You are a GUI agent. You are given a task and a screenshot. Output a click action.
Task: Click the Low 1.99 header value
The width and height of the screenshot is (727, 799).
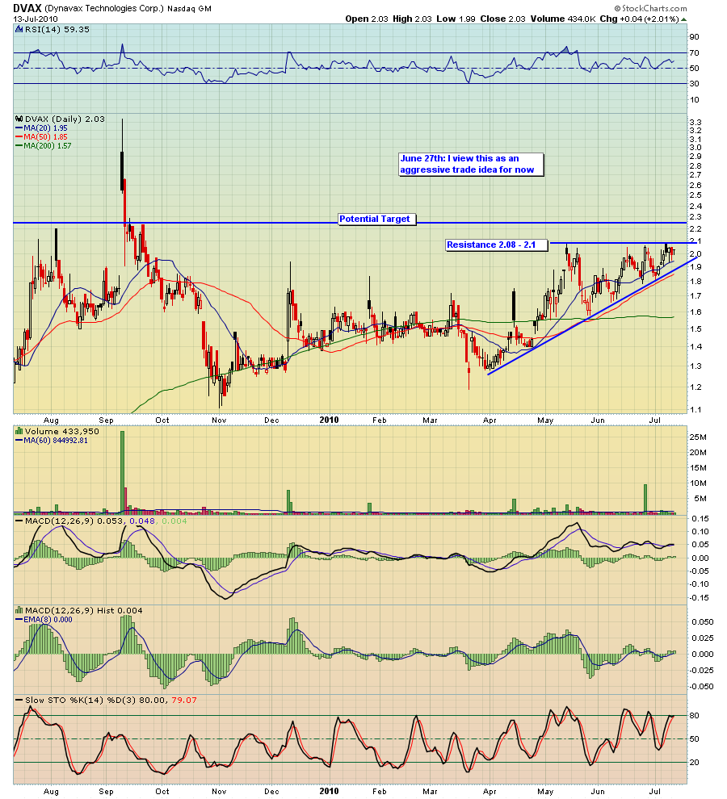(456, 19)
